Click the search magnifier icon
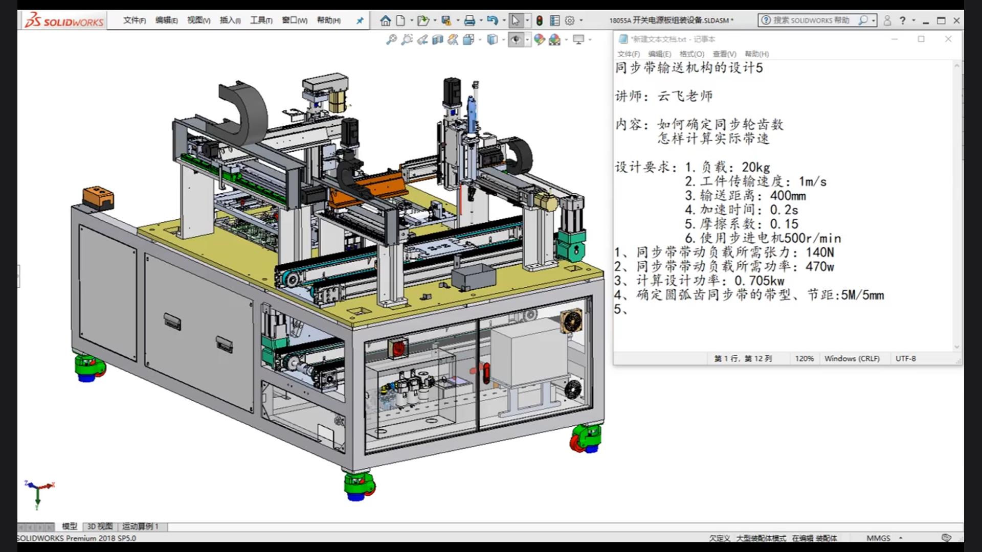Image resolution: width=982 pixels, height=552 pixels. pyautogui.click(x=863, y=20)
